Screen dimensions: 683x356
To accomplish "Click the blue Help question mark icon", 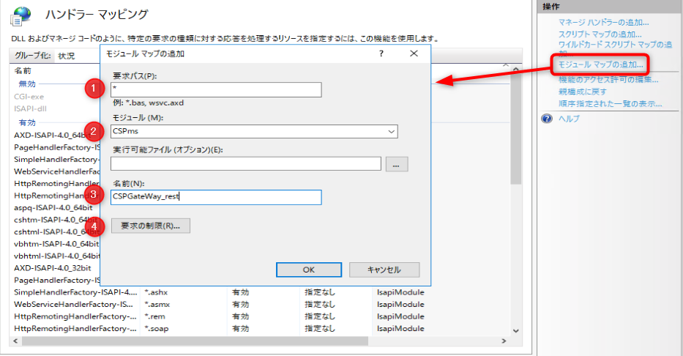I will tap(547, 118).
